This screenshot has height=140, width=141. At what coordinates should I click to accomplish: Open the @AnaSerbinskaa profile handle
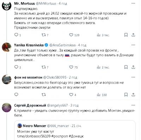coord(62,45)
